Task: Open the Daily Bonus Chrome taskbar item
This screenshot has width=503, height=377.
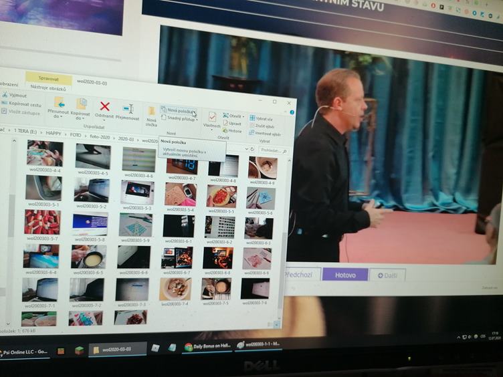Action: pos(207,346)
